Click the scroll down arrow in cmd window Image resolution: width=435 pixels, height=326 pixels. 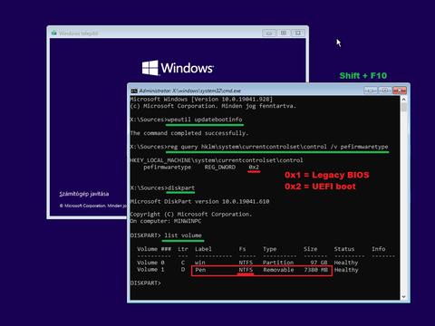[x=403, y=297]
